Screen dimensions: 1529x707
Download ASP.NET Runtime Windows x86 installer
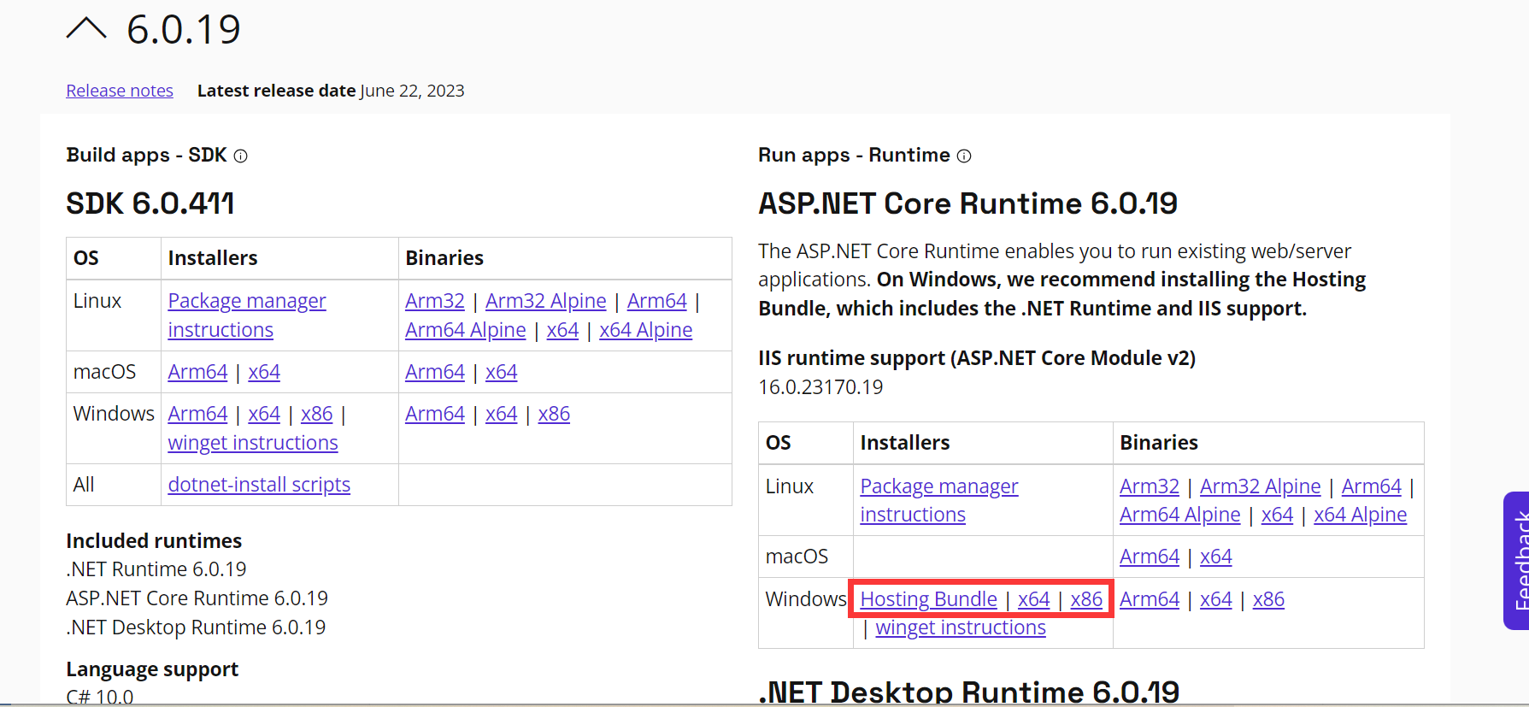tap(1086, 599)
